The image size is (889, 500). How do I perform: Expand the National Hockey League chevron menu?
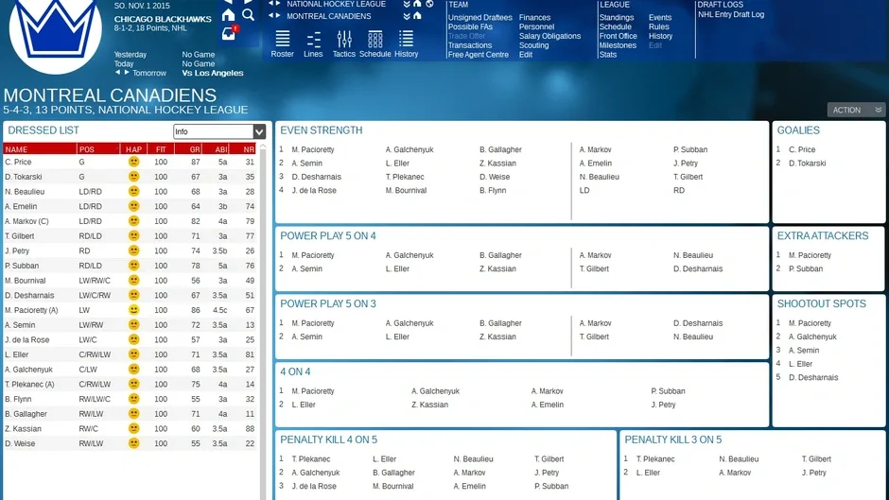click(x=407, y=4)
